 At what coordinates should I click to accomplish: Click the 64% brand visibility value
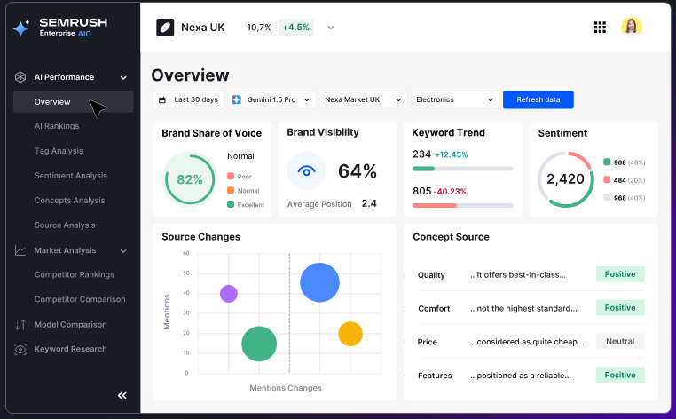pyautogui.click(x=358, y=171)
